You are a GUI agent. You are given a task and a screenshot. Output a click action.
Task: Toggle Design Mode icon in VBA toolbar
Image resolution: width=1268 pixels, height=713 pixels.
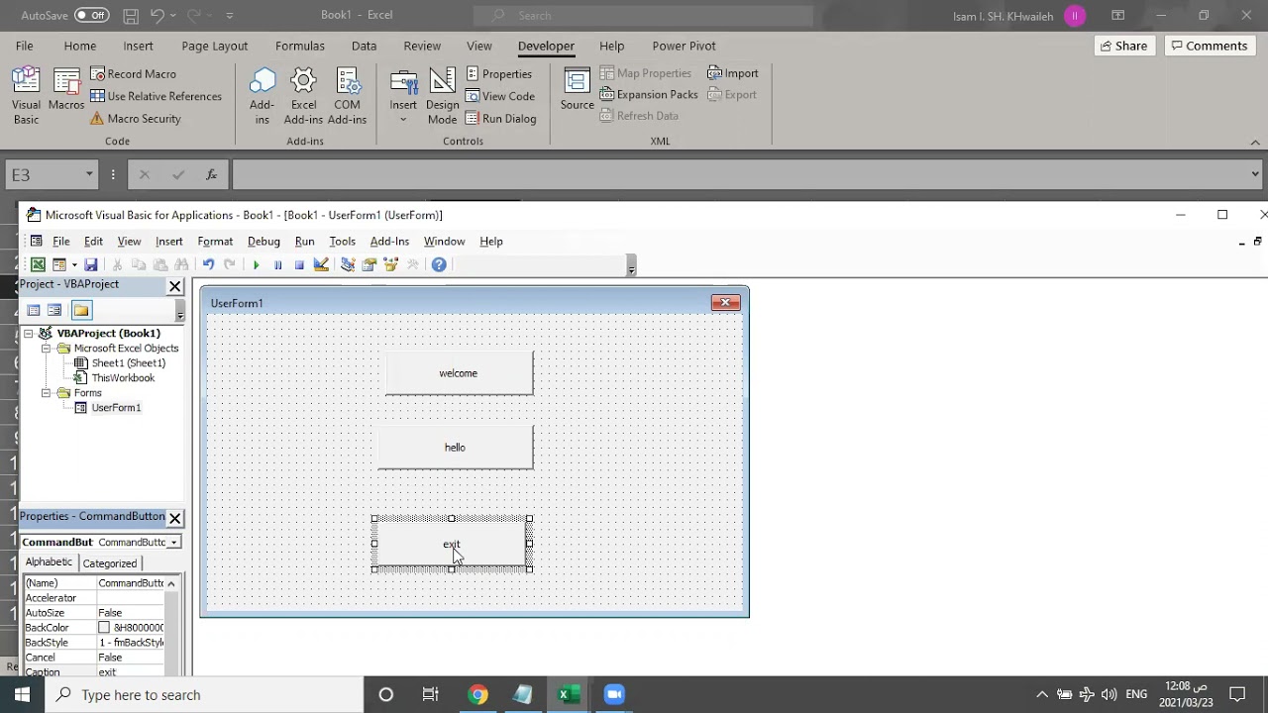[x=321, y=264]
